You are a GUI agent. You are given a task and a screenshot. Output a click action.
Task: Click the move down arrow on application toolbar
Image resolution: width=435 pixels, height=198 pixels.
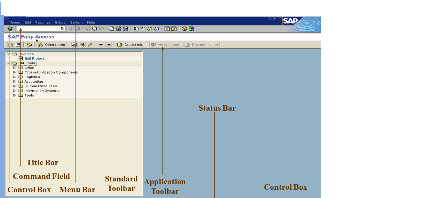click(101, 44)
